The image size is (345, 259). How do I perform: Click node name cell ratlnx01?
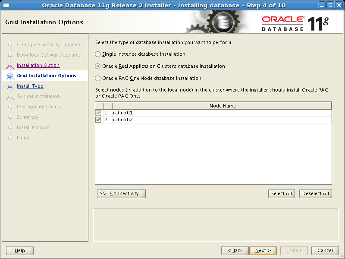tap(222, 113)
